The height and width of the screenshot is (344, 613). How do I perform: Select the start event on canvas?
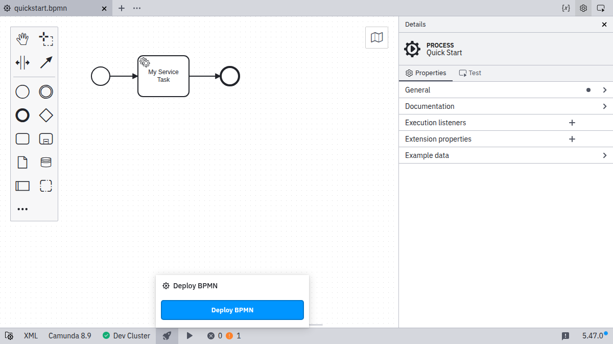coord(101,76)
